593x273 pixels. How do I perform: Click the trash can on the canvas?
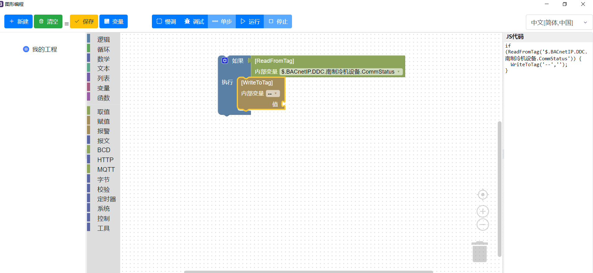click(x=479, y=252)
